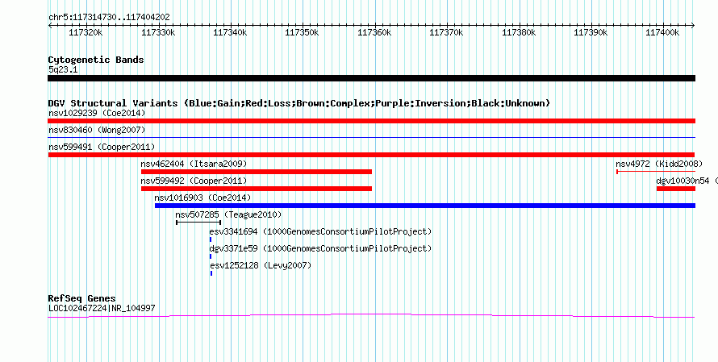Click the 117380k ruler tick label
Screen dimensions: 718x362
(x=519, y=32)
